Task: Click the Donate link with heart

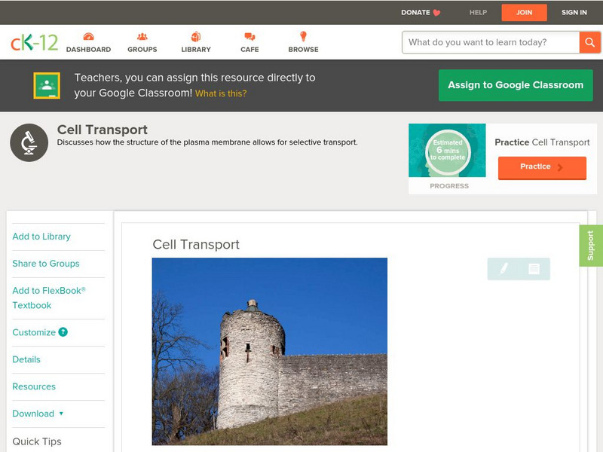Action: (421, 12)
